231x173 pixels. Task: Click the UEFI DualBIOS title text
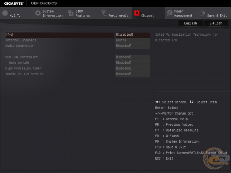tap(44, 3)
